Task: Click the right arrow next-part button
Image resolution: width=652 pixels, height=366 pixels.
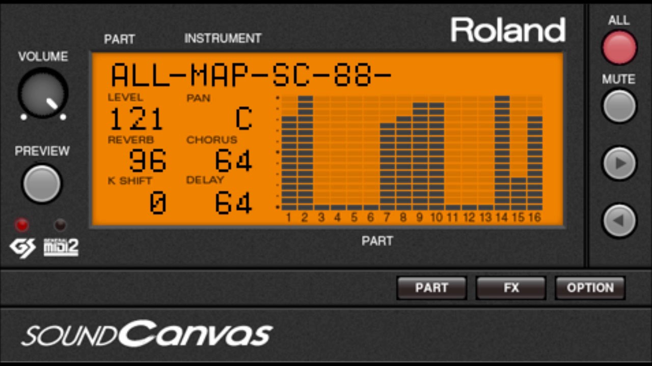Action: tap(619, 164)
